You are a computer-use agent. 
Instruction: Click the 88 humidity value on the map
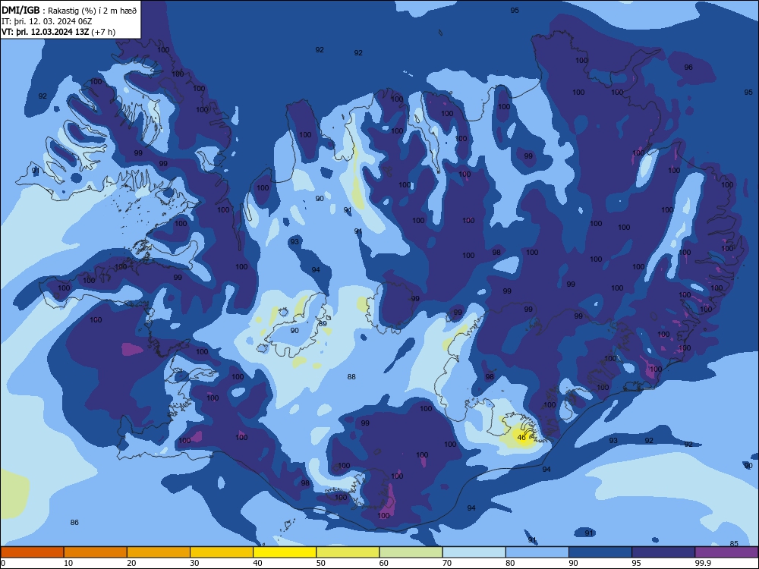click(x=351, y=376)
